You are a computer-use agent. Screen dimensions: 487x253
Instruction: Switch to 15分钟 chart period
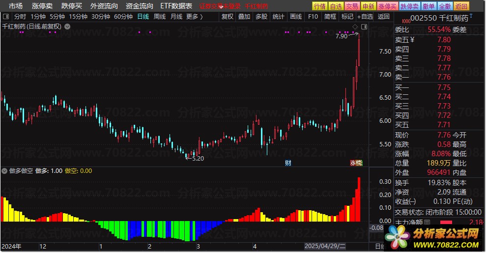coord(78,16)
